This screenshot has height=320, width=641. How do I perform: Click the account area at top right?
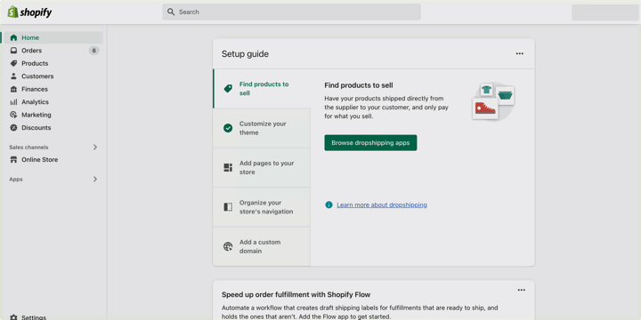(x=605, y=12)
